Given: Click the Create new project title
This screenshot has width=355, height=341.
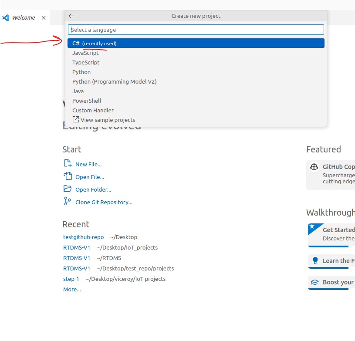Looking at the screenshot, I should [196, 16].
